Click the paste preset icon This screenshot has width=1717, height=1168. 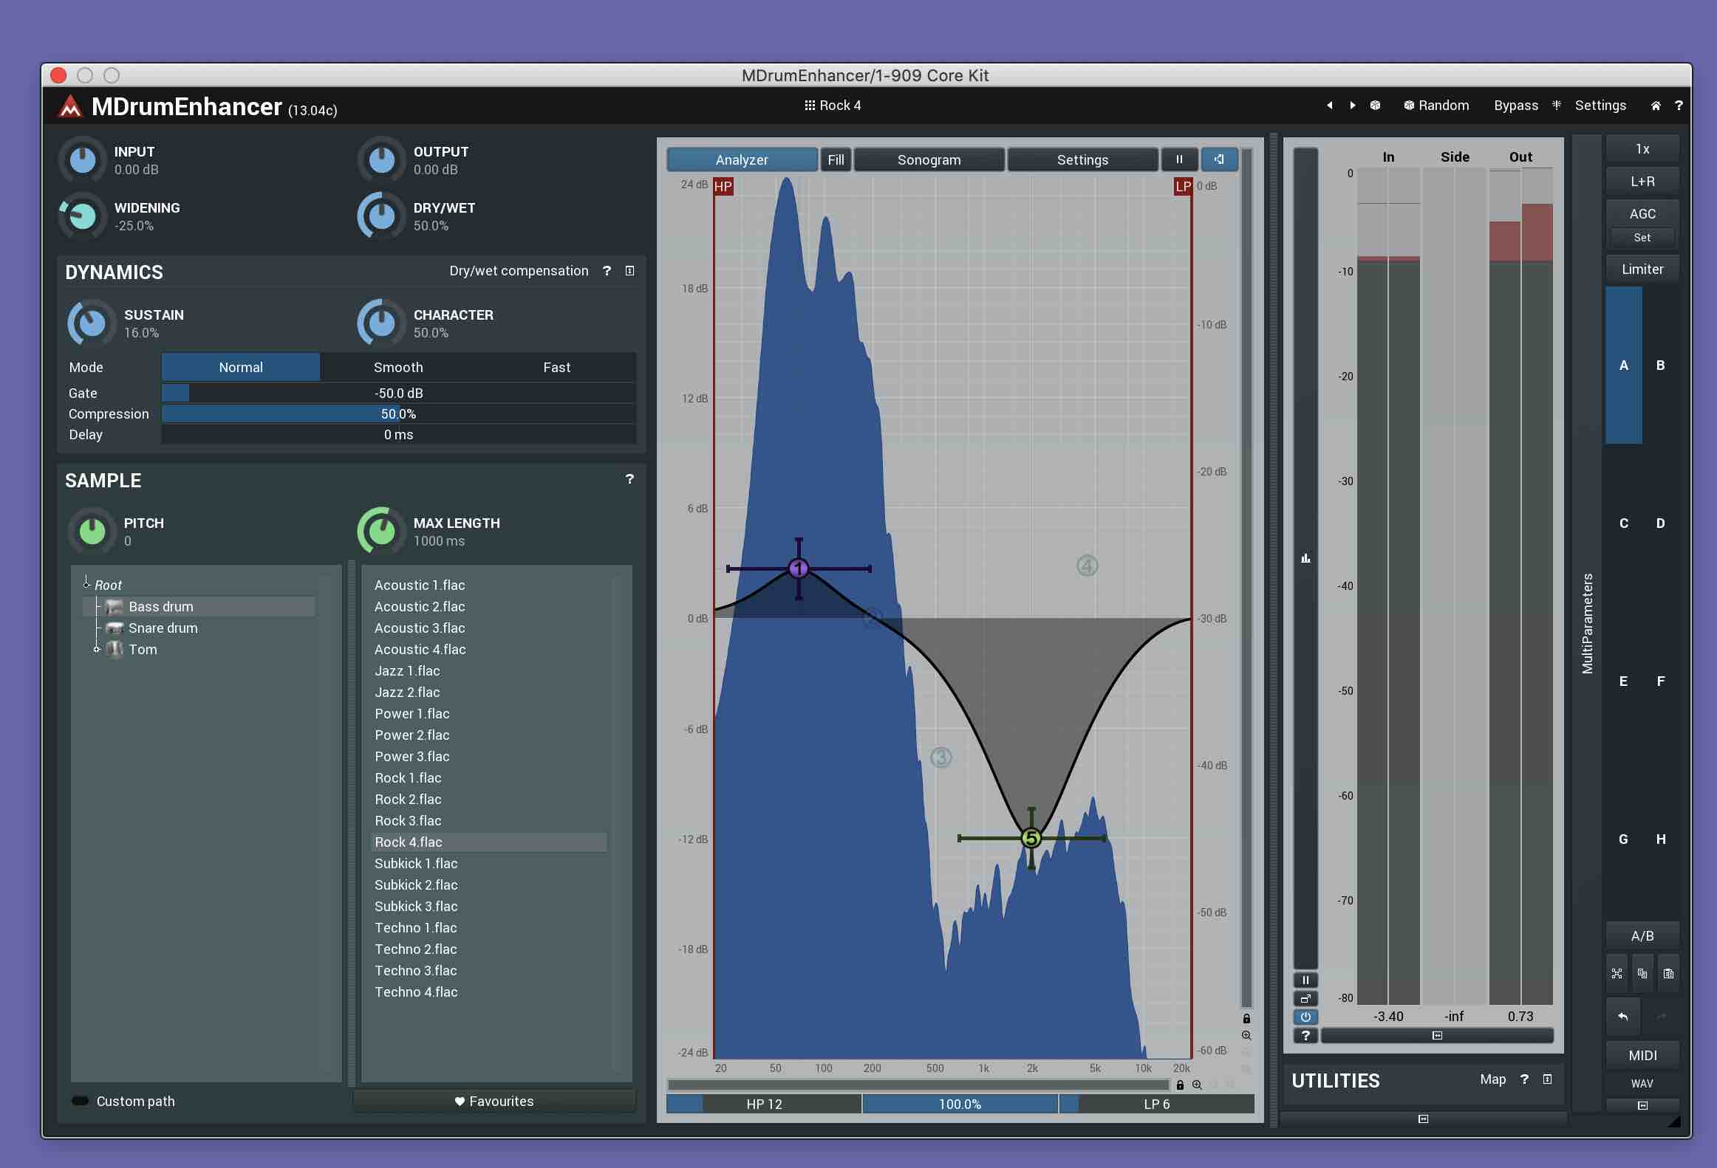1667,974
